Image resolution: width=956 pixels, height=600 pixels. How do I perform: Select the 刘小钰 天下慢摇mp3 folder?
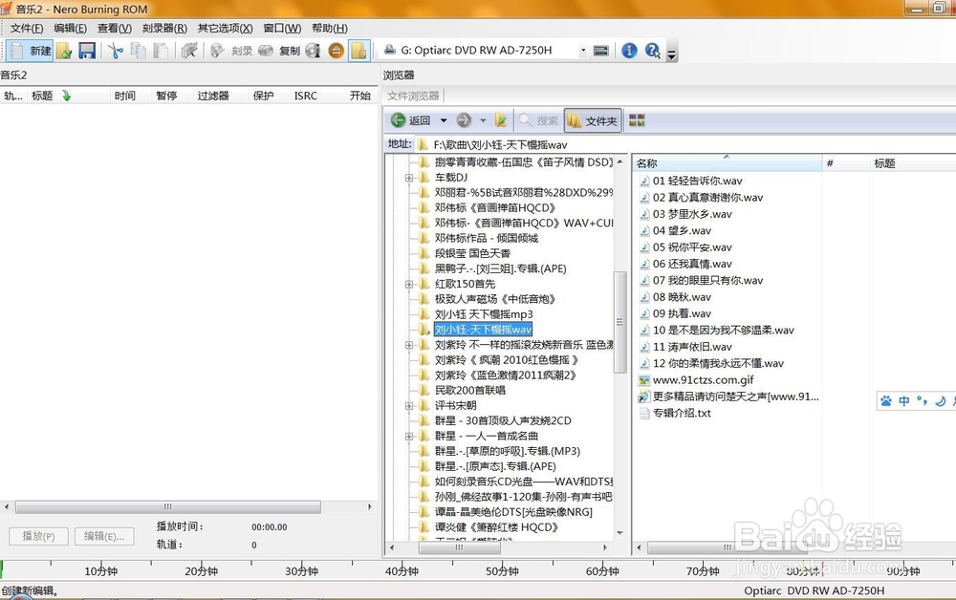484,314
